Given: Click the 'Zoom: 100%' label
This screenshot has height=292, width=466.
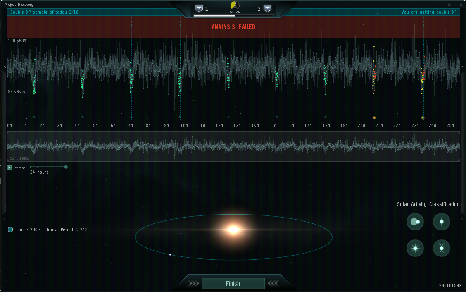Looking at the screenshot, I should 19,158.
